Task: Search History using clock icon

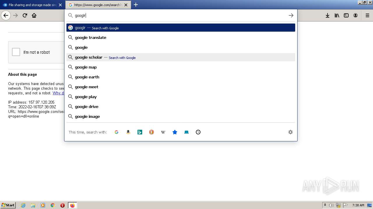Action: pyautogui.click(x=198, y=132)
